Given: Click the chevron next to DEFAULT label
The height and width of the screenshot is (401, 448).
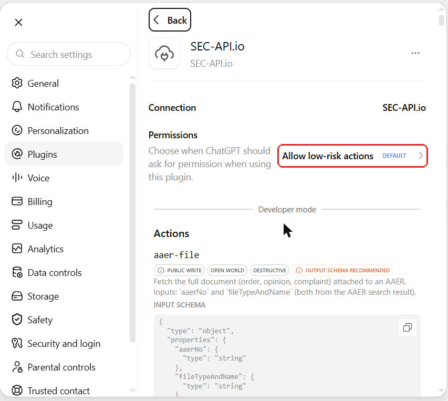Looking at the screenshot, I should [421, 156].
